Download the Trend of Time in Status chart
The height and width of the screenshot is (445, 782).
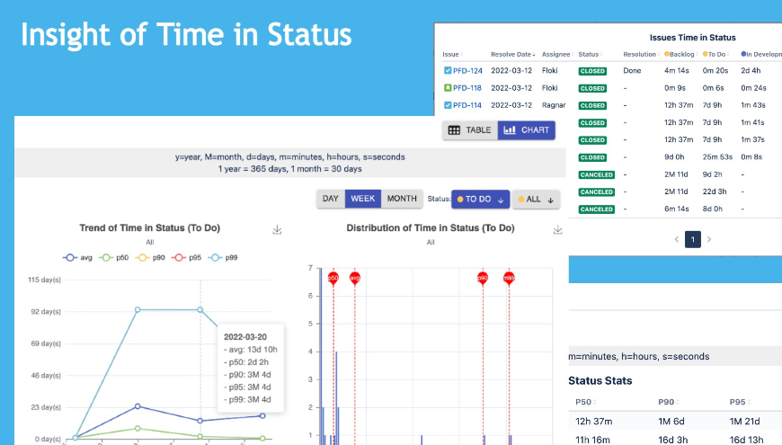(x=277, y=229)
